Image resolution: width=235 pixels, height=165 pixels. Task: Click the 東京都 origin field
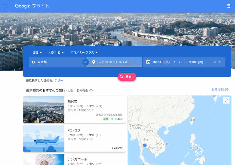57,62
